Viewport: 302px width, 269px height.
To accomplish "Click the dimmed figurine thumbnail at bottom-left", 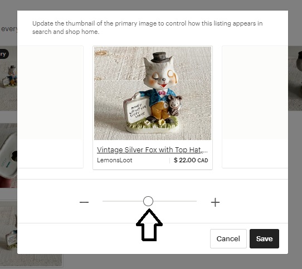I will 8,230.
